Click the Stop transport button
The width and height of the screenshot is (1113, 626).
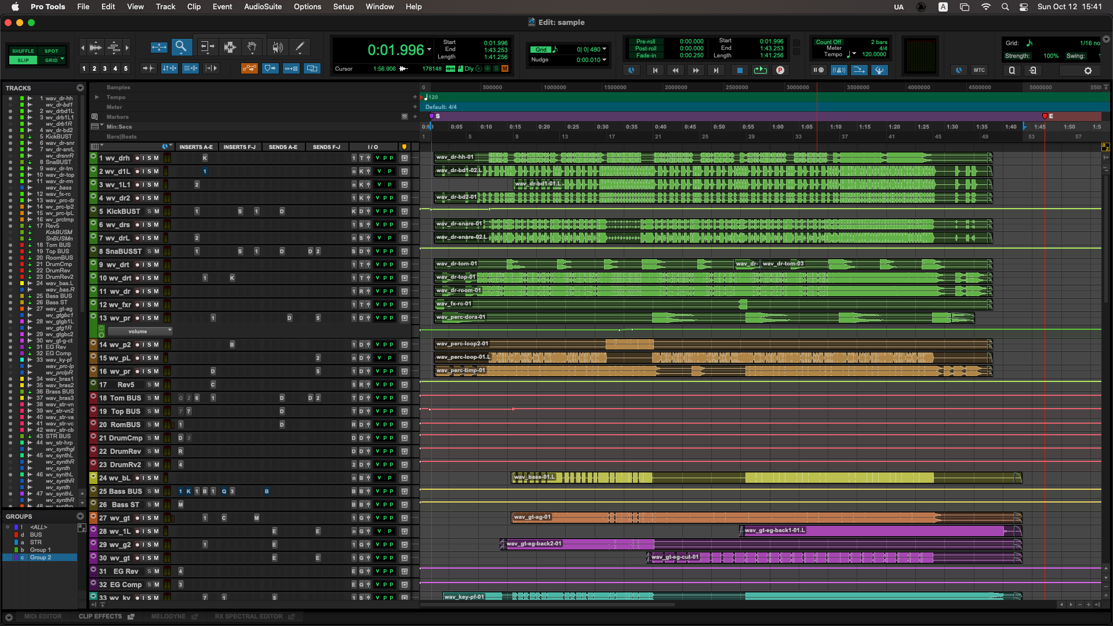pyautogui.click(x=739, y=70)
